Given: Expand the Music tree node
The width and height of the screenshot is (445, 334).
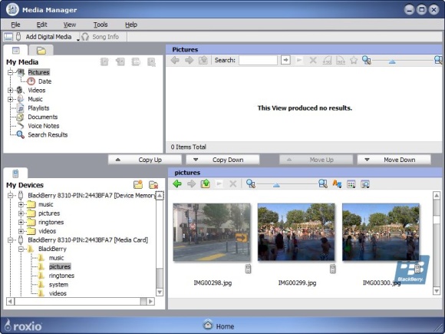Looking at the screenshot, I should coord(10,99).
